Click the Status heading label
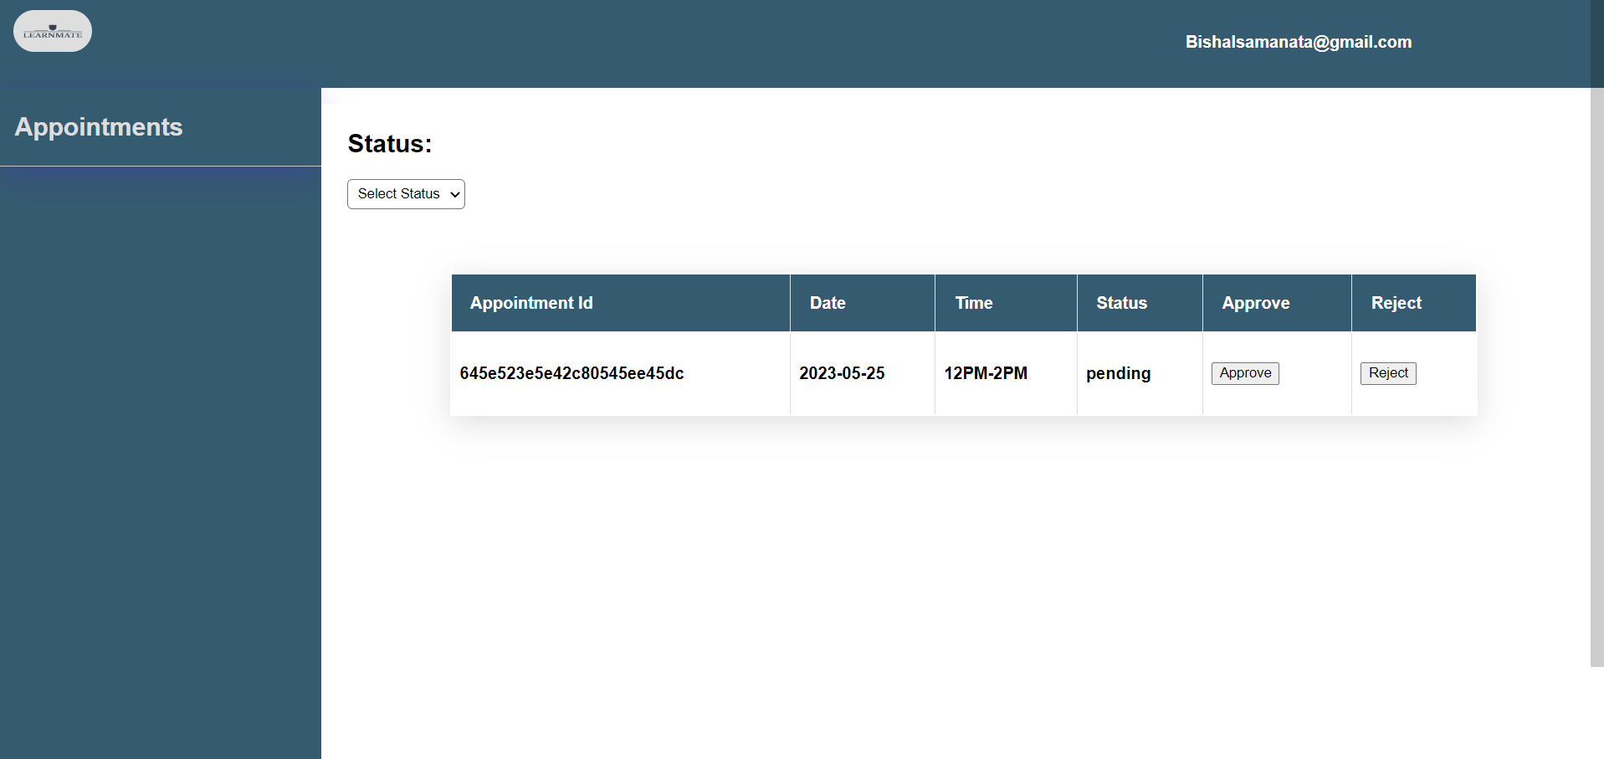The width and height of the screenshot is (1604, 759). point(389,143)
